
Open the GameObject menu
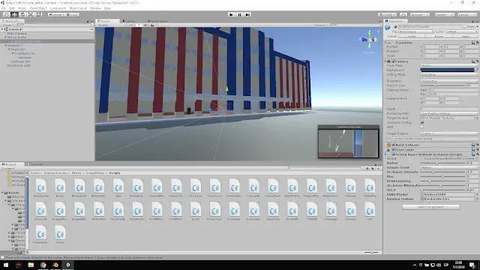[x=38, y=8]
